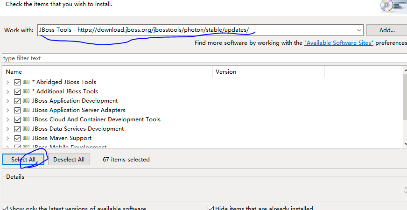Toggle Hide items already installed checkbox

pyautogui.click(x=211, y=208)
